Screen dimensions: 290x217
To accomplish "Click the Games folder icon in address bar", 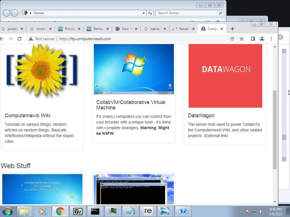I will tap(25, 13).
